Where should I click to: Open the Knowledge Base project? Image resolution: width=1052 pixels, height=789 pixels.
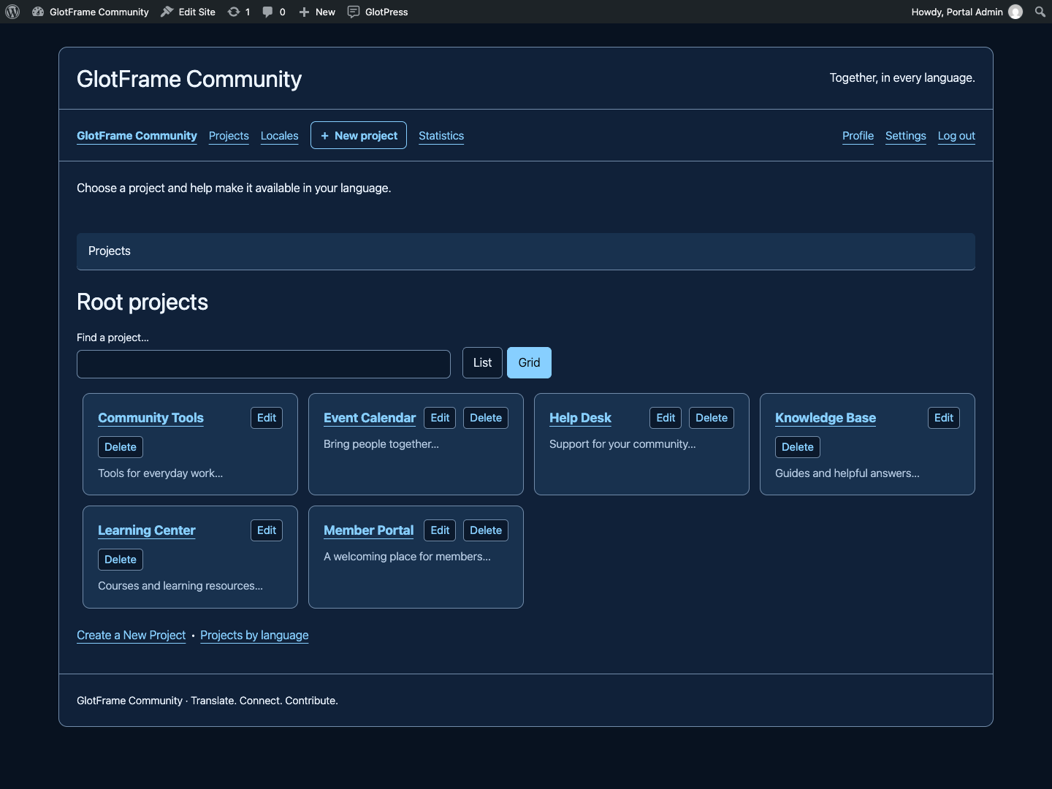pyautogui.click(x=826, y=418)
